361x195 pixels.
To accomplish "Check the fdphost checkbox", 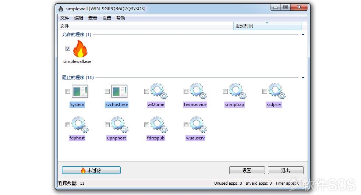I will (68, 125).
